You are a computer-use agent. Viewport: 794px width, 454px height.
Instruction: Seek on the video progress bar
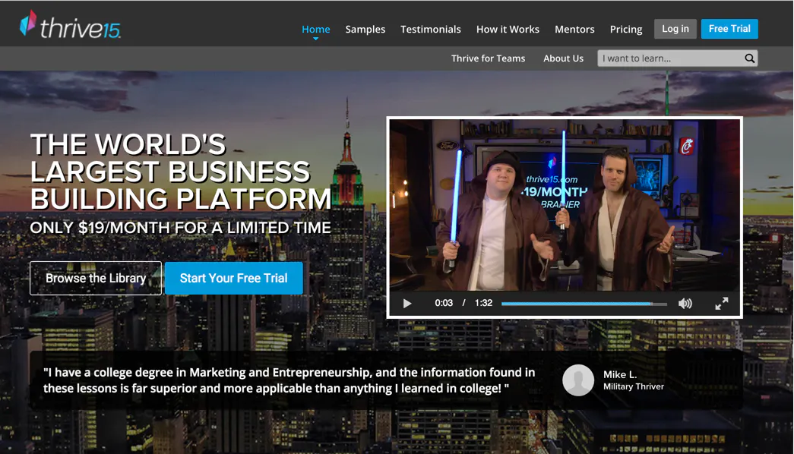tap(584, 304)
